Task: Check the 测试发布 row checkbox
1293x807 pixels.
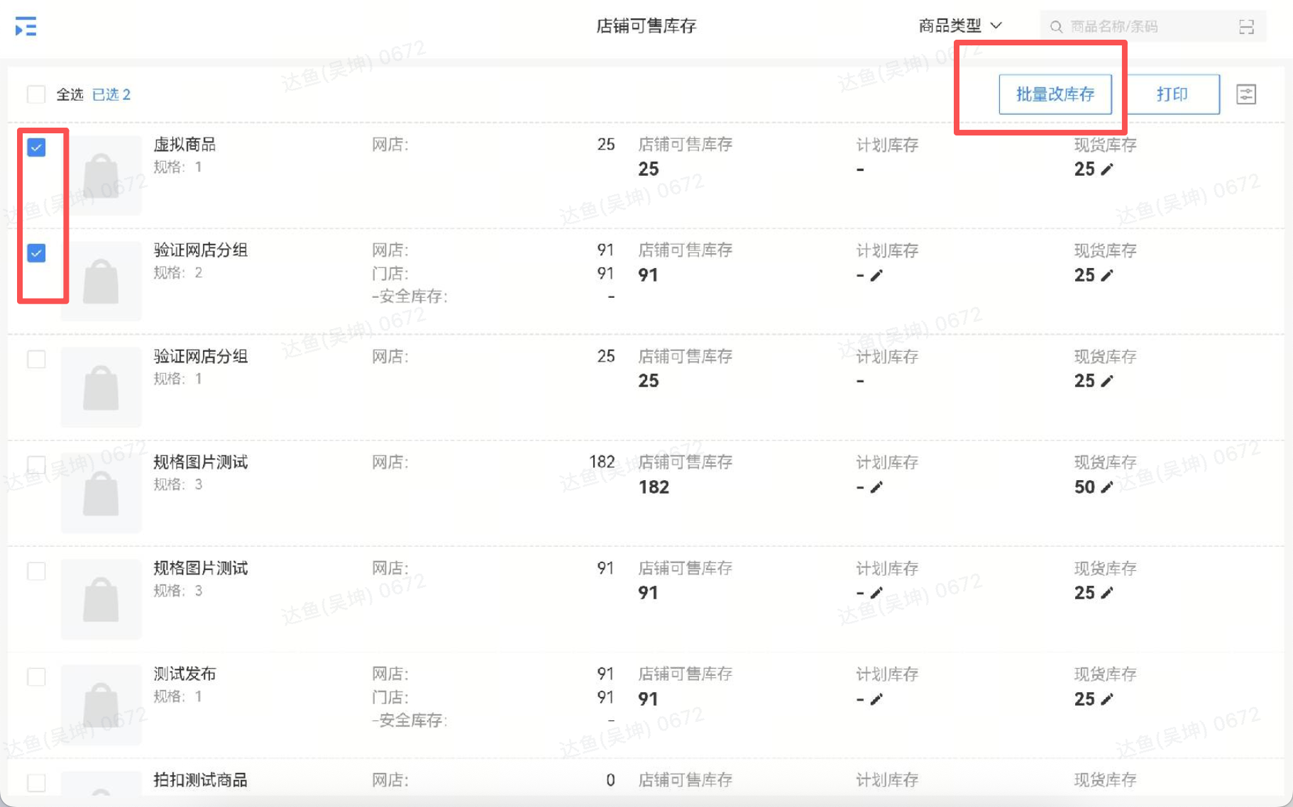Action: coord(36,677)
